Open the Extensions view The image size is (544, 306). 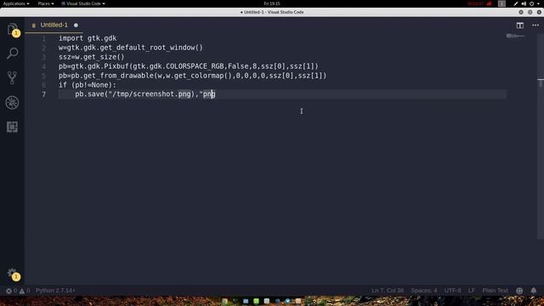13,127
